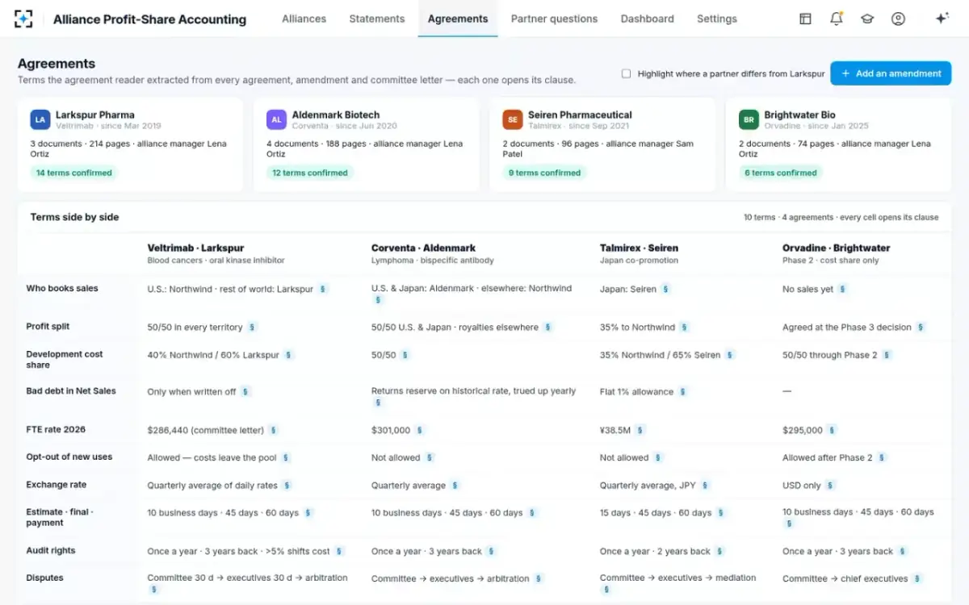Click the "Terms side by side" heading
The height and width of the screenshot is (605, 969).
(x=74, y=217)
